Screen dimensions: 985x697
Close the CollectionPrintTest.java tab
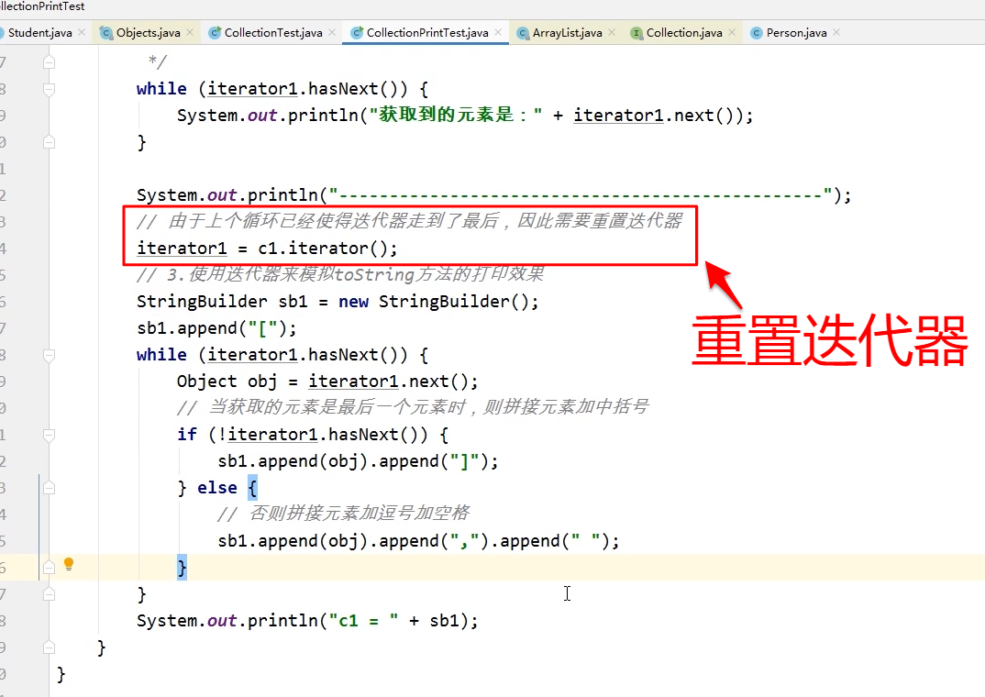tap(498, 32)
